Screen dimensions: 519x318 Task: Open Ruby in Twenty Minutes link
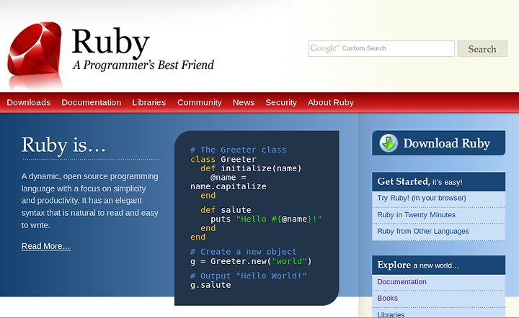pos(417,214)
